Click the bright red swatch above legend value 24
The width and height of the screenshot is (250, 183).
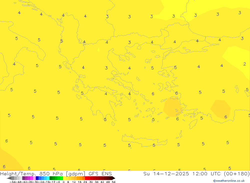pos(86,178)
